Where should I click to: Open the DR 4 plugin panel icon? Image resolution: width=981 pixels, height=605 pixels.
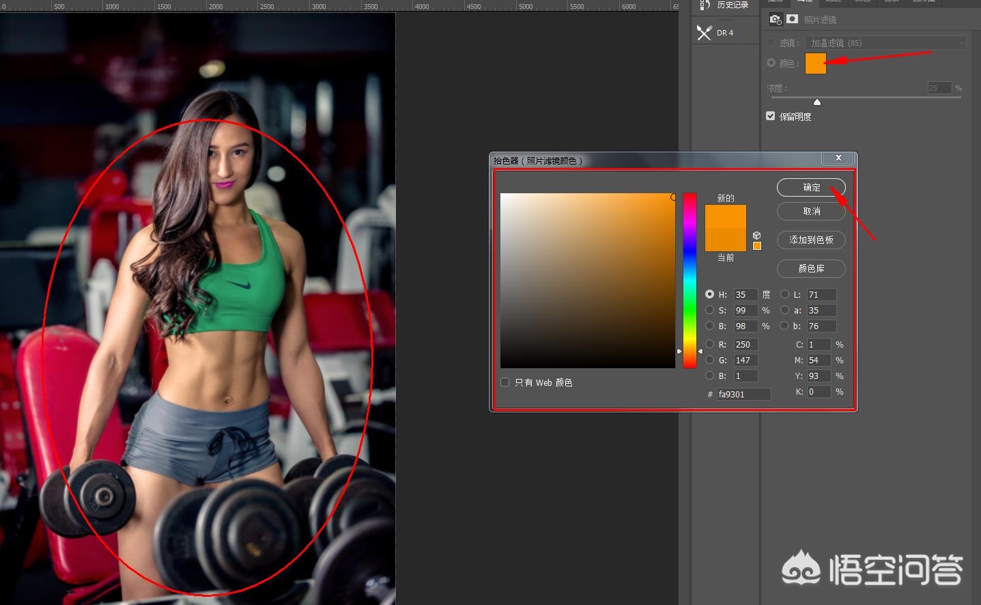coord(704,32)
